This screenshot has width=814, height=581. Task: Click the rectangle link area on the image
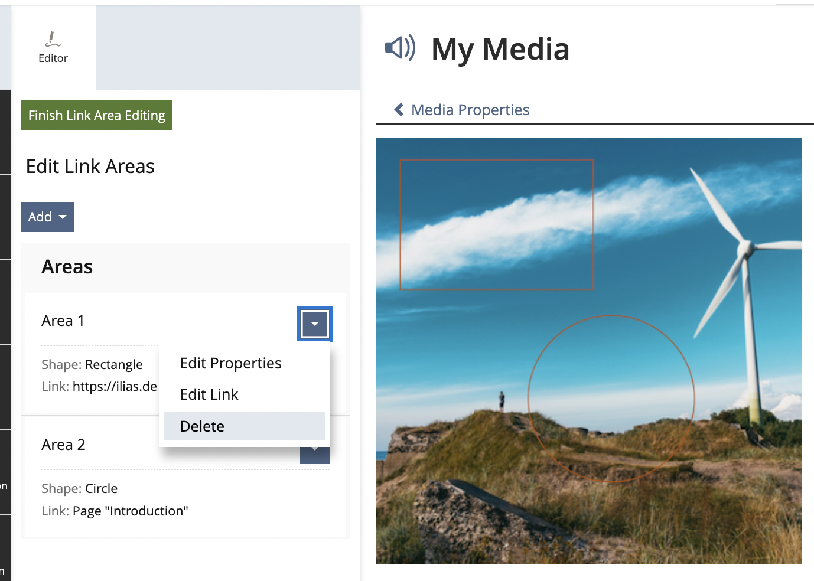point(496,224)
